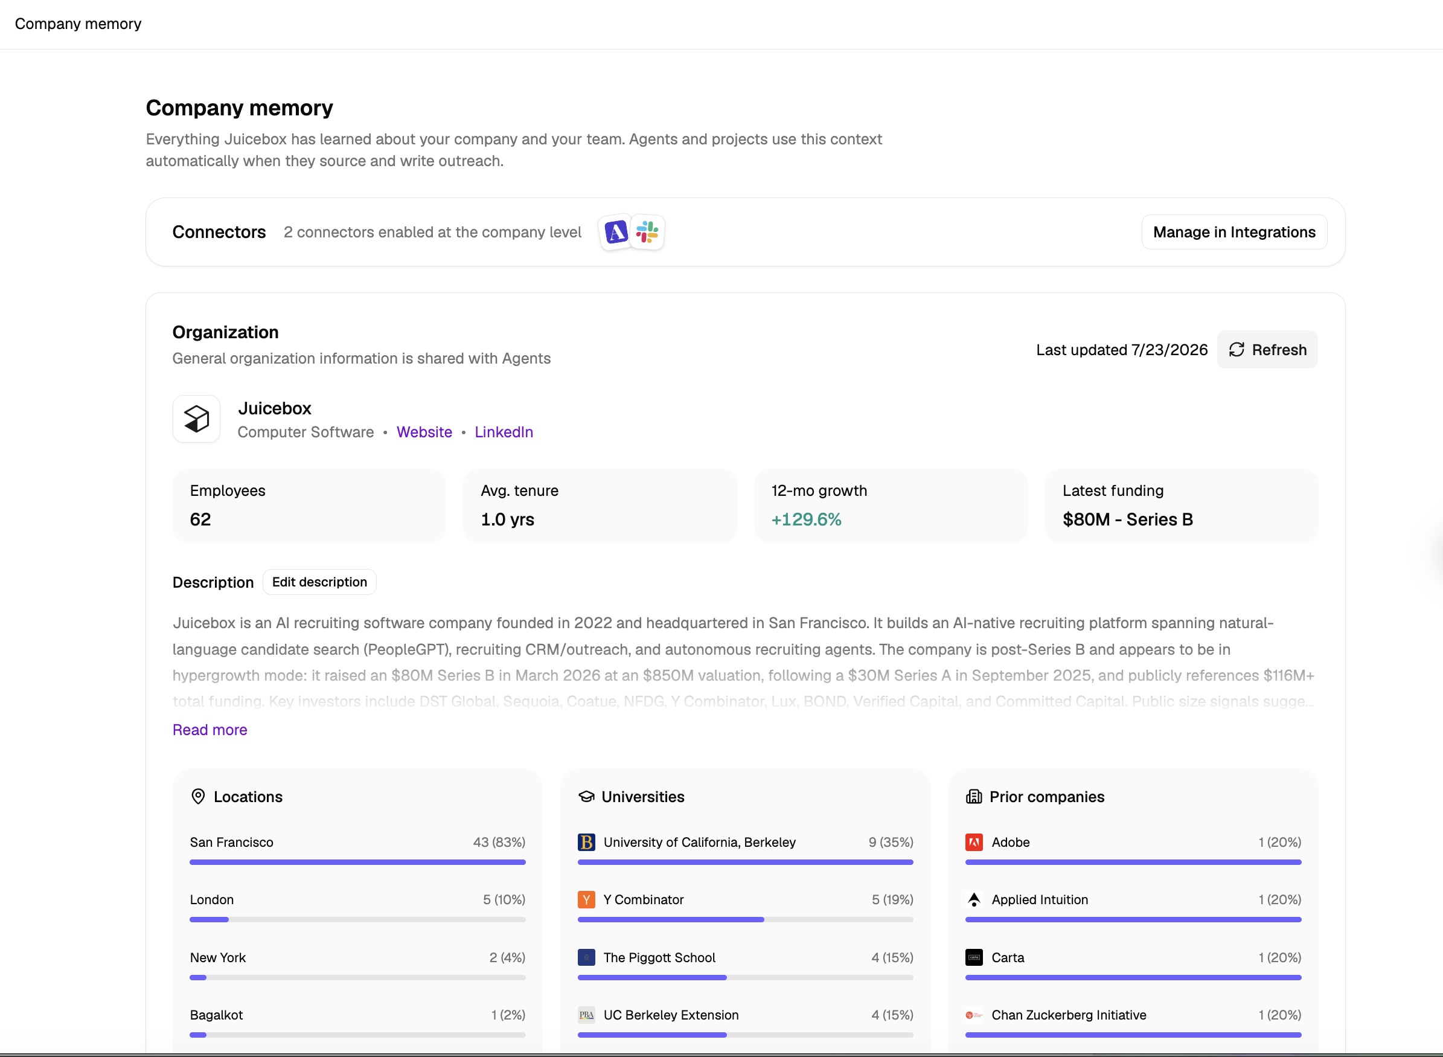Viewport: 1443px width, 1057px height.
Task: Click the refresh arrows icon
Action: pyautogui.click(x=1237, y=349)
